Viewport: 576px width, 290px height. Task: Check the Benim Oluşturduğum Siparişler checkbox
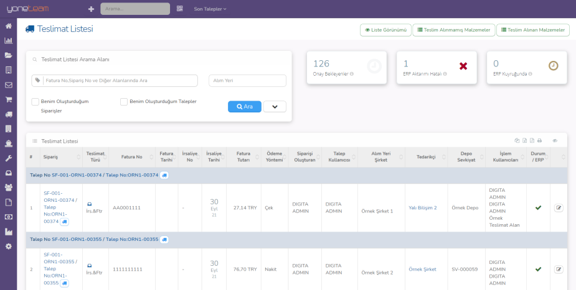click(35, 102)
